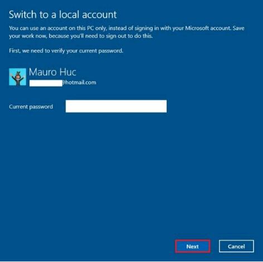Click the 'Switch to a local account' heading
Screen dimensions: 263x262
(x=63, y=15)
